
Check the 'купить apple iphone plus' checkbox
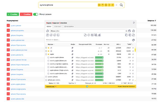(x=48, y=74)
